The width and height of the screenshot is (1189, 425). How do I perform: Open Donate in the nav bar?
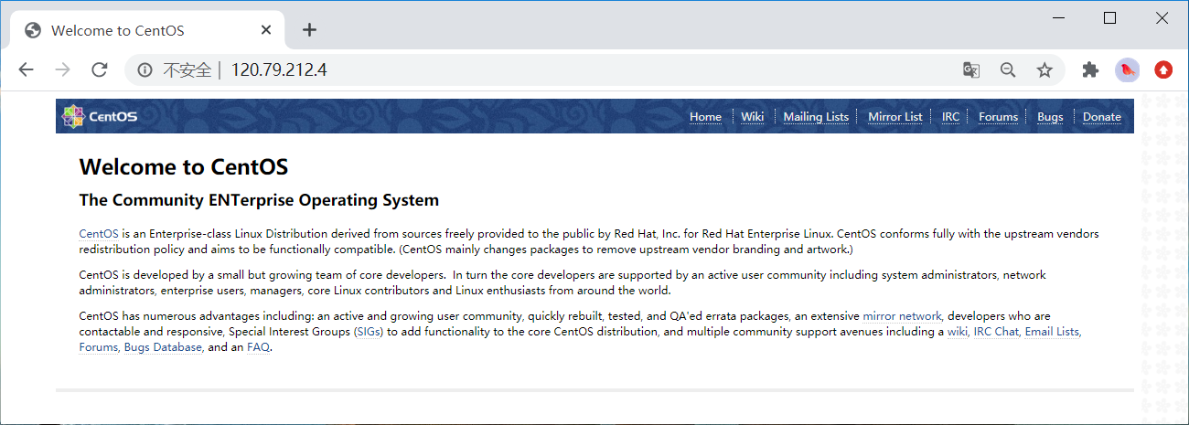(x=1102, y=117)
